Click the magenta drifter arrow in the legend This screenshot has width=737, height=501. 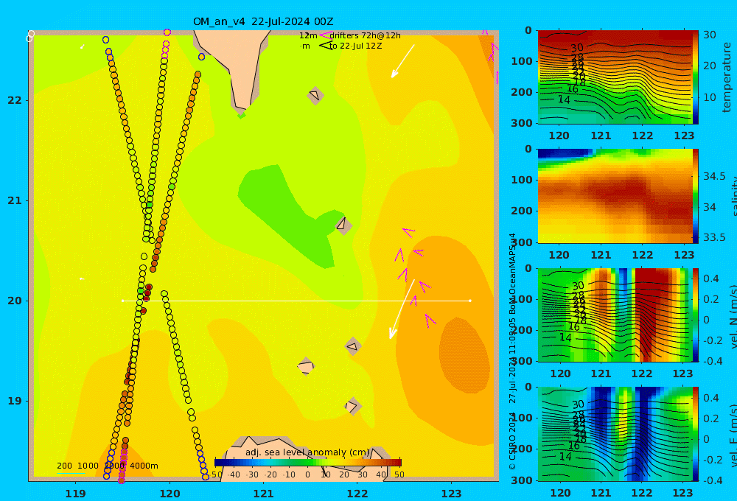click(325, 35)
